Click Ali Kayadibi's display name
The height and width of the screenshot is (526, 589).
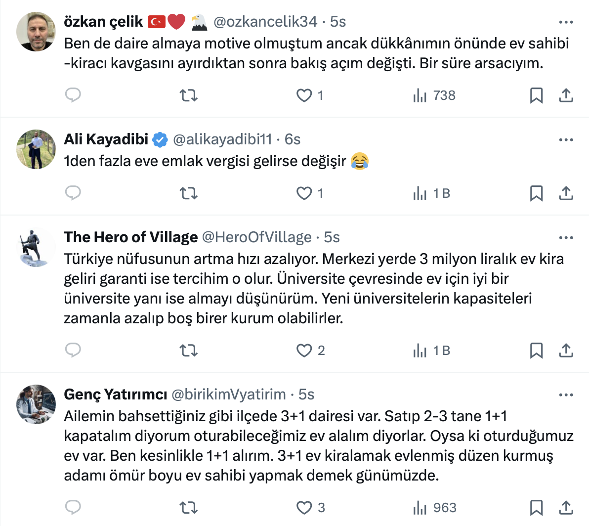[x=106, y=139]
